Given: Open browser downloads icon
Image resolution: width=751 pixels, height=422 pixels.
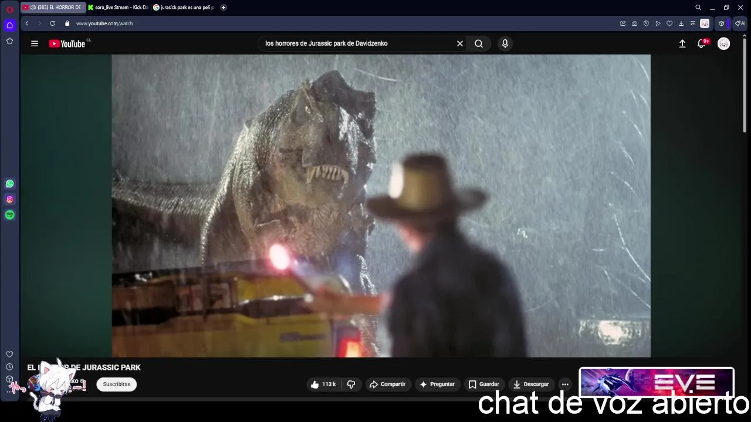Looking at the screenshot, I should pyautogui.click(x=681, y=23).
